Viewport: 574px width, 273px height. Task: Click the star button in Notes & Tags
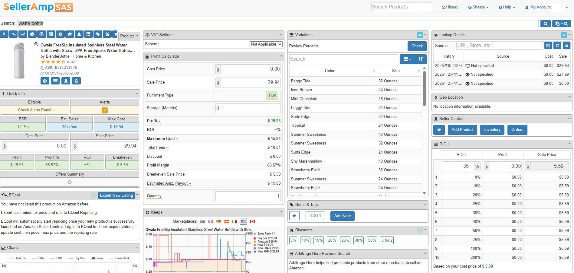click(294, 216)
